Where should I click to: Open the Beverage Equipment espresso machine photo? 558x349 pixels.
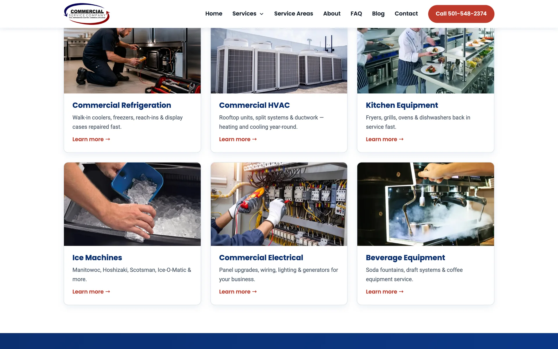tap(425, 204)
